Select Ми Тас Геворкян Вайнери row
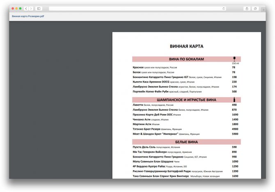 click(x=186, y=152)
